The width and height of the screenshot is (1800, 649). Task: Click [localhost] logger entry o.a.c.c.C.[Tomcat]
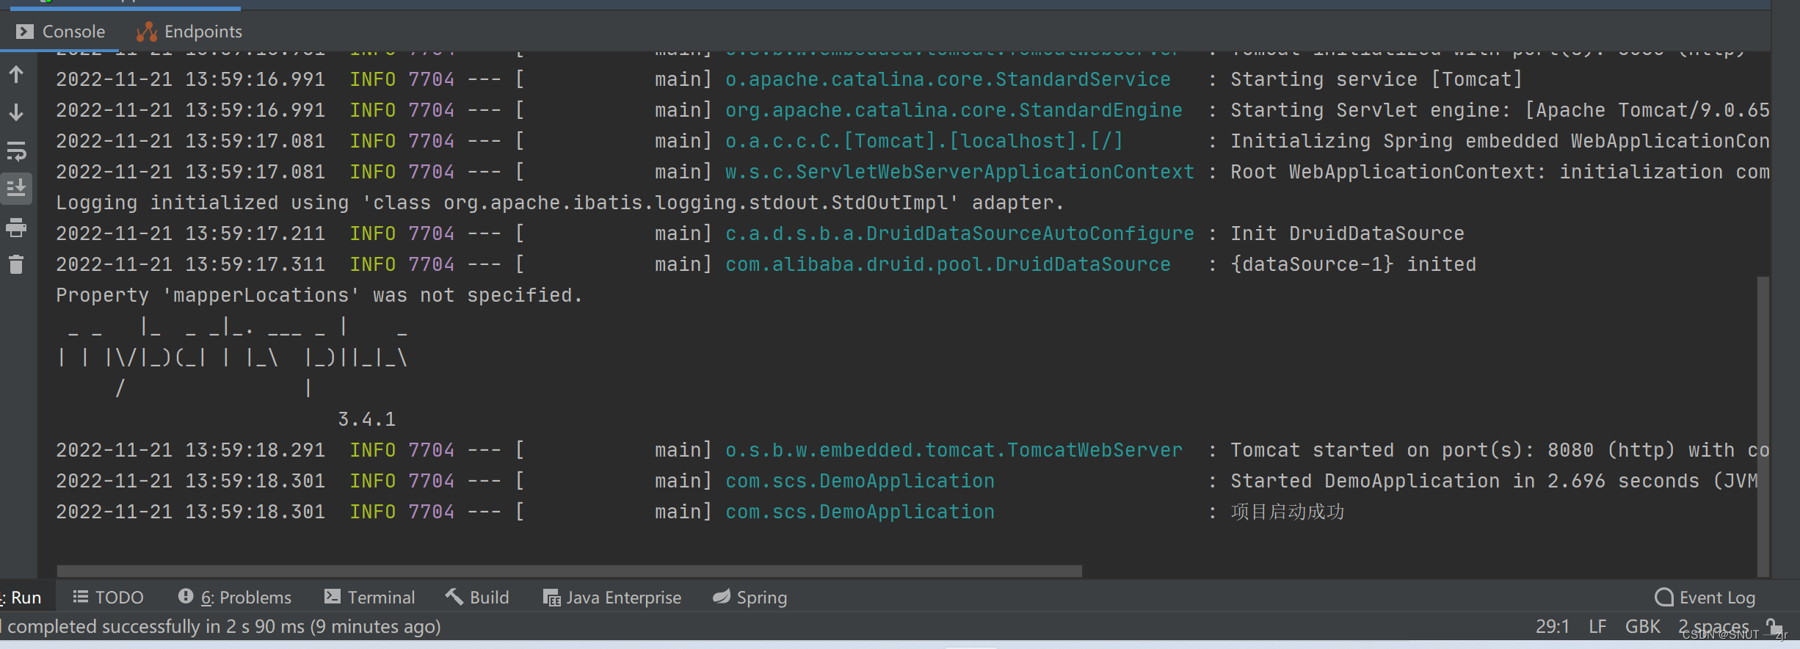click(924, 141)
